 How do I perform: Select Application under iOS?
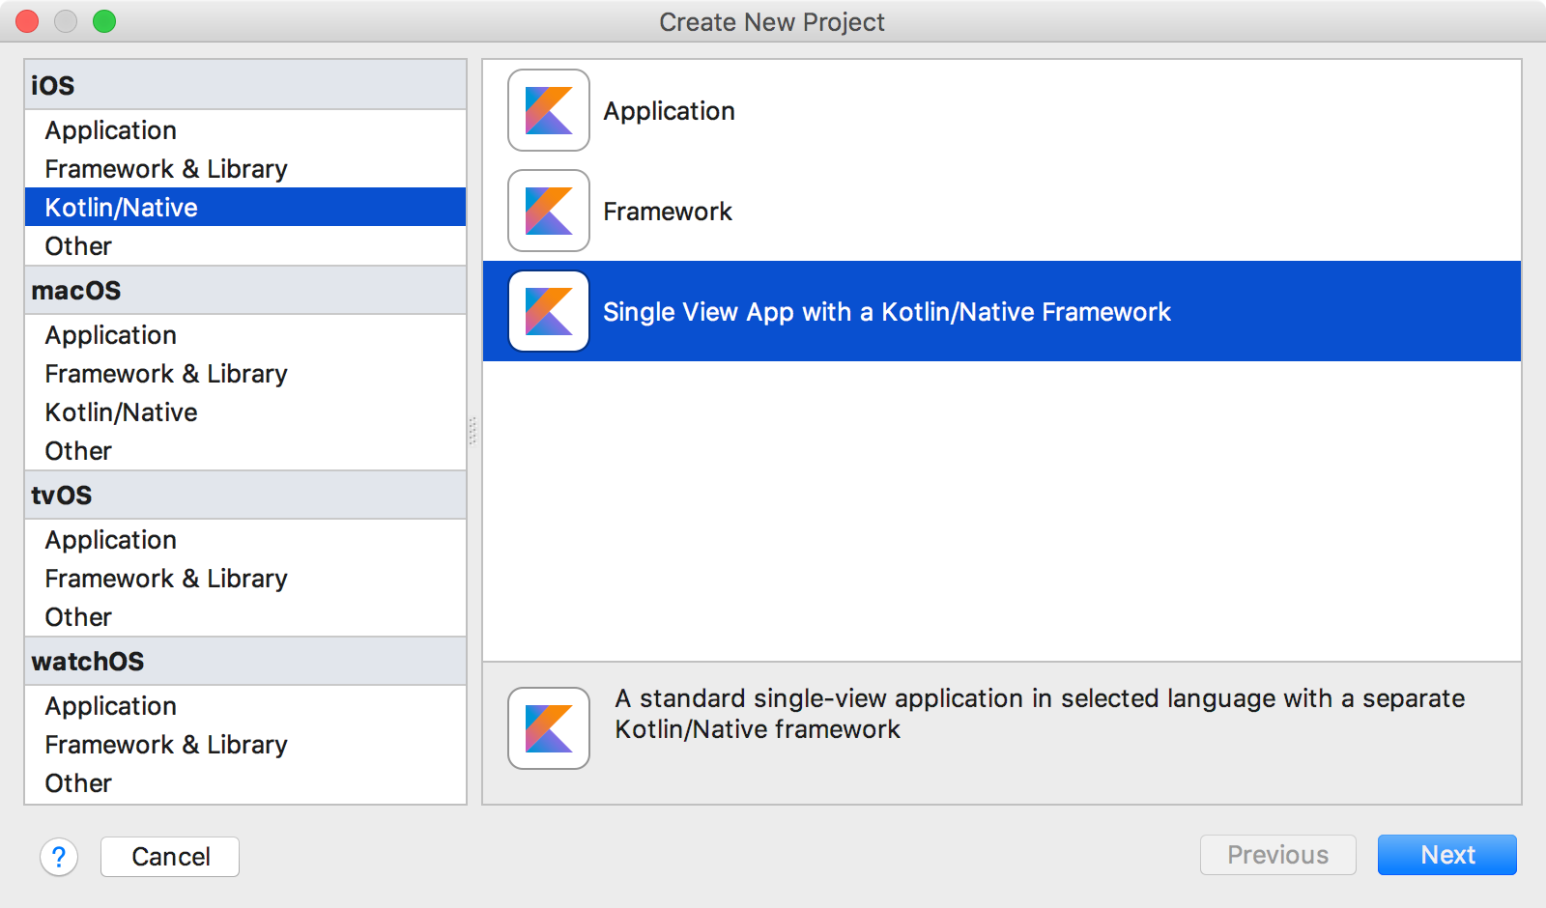click(x=110, y=130)
